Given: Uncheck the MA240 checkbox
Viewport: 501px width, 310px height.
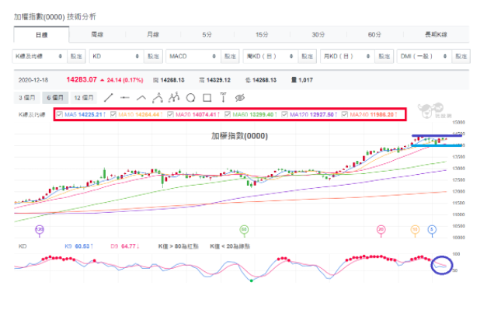Looking at the screenshot, I should click(344, 114).
